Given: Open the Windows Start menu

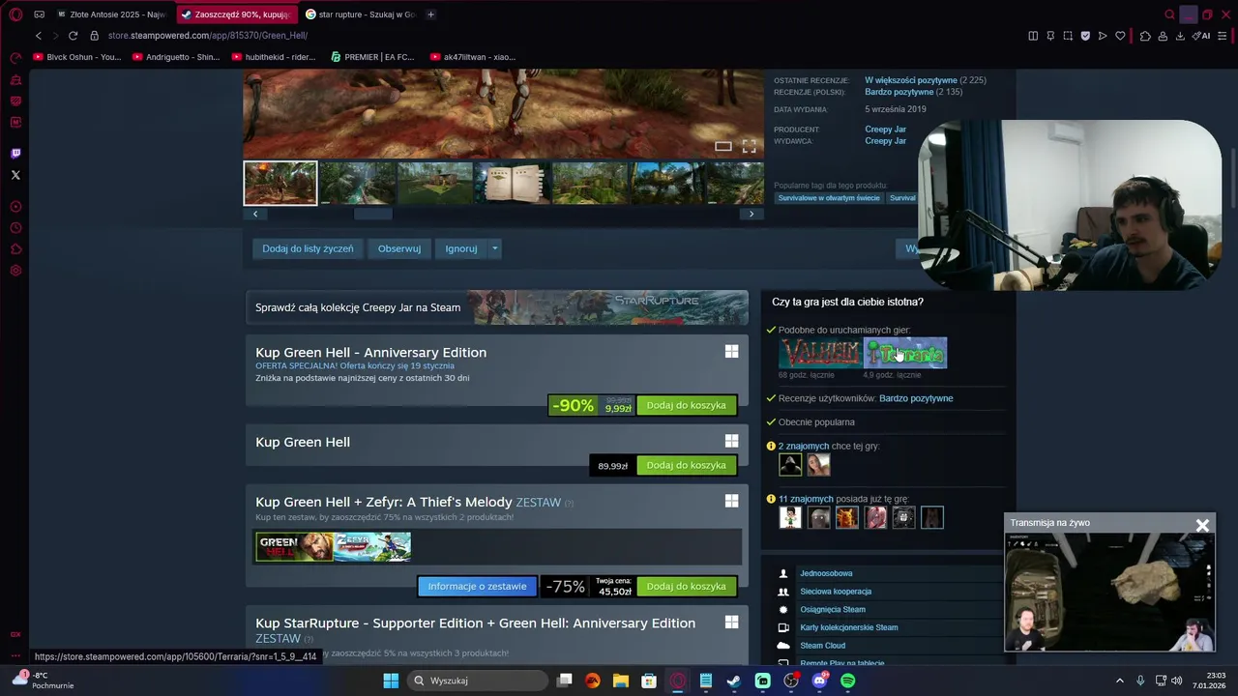Looking at the screenshot, I should coord(391,681).
